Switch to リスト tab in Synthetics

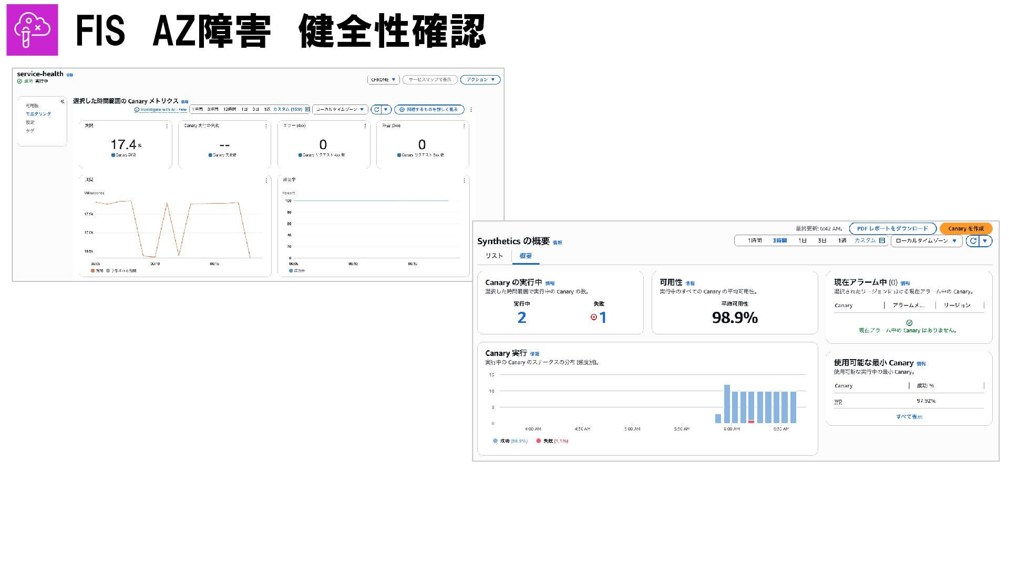tap(494, 256)
